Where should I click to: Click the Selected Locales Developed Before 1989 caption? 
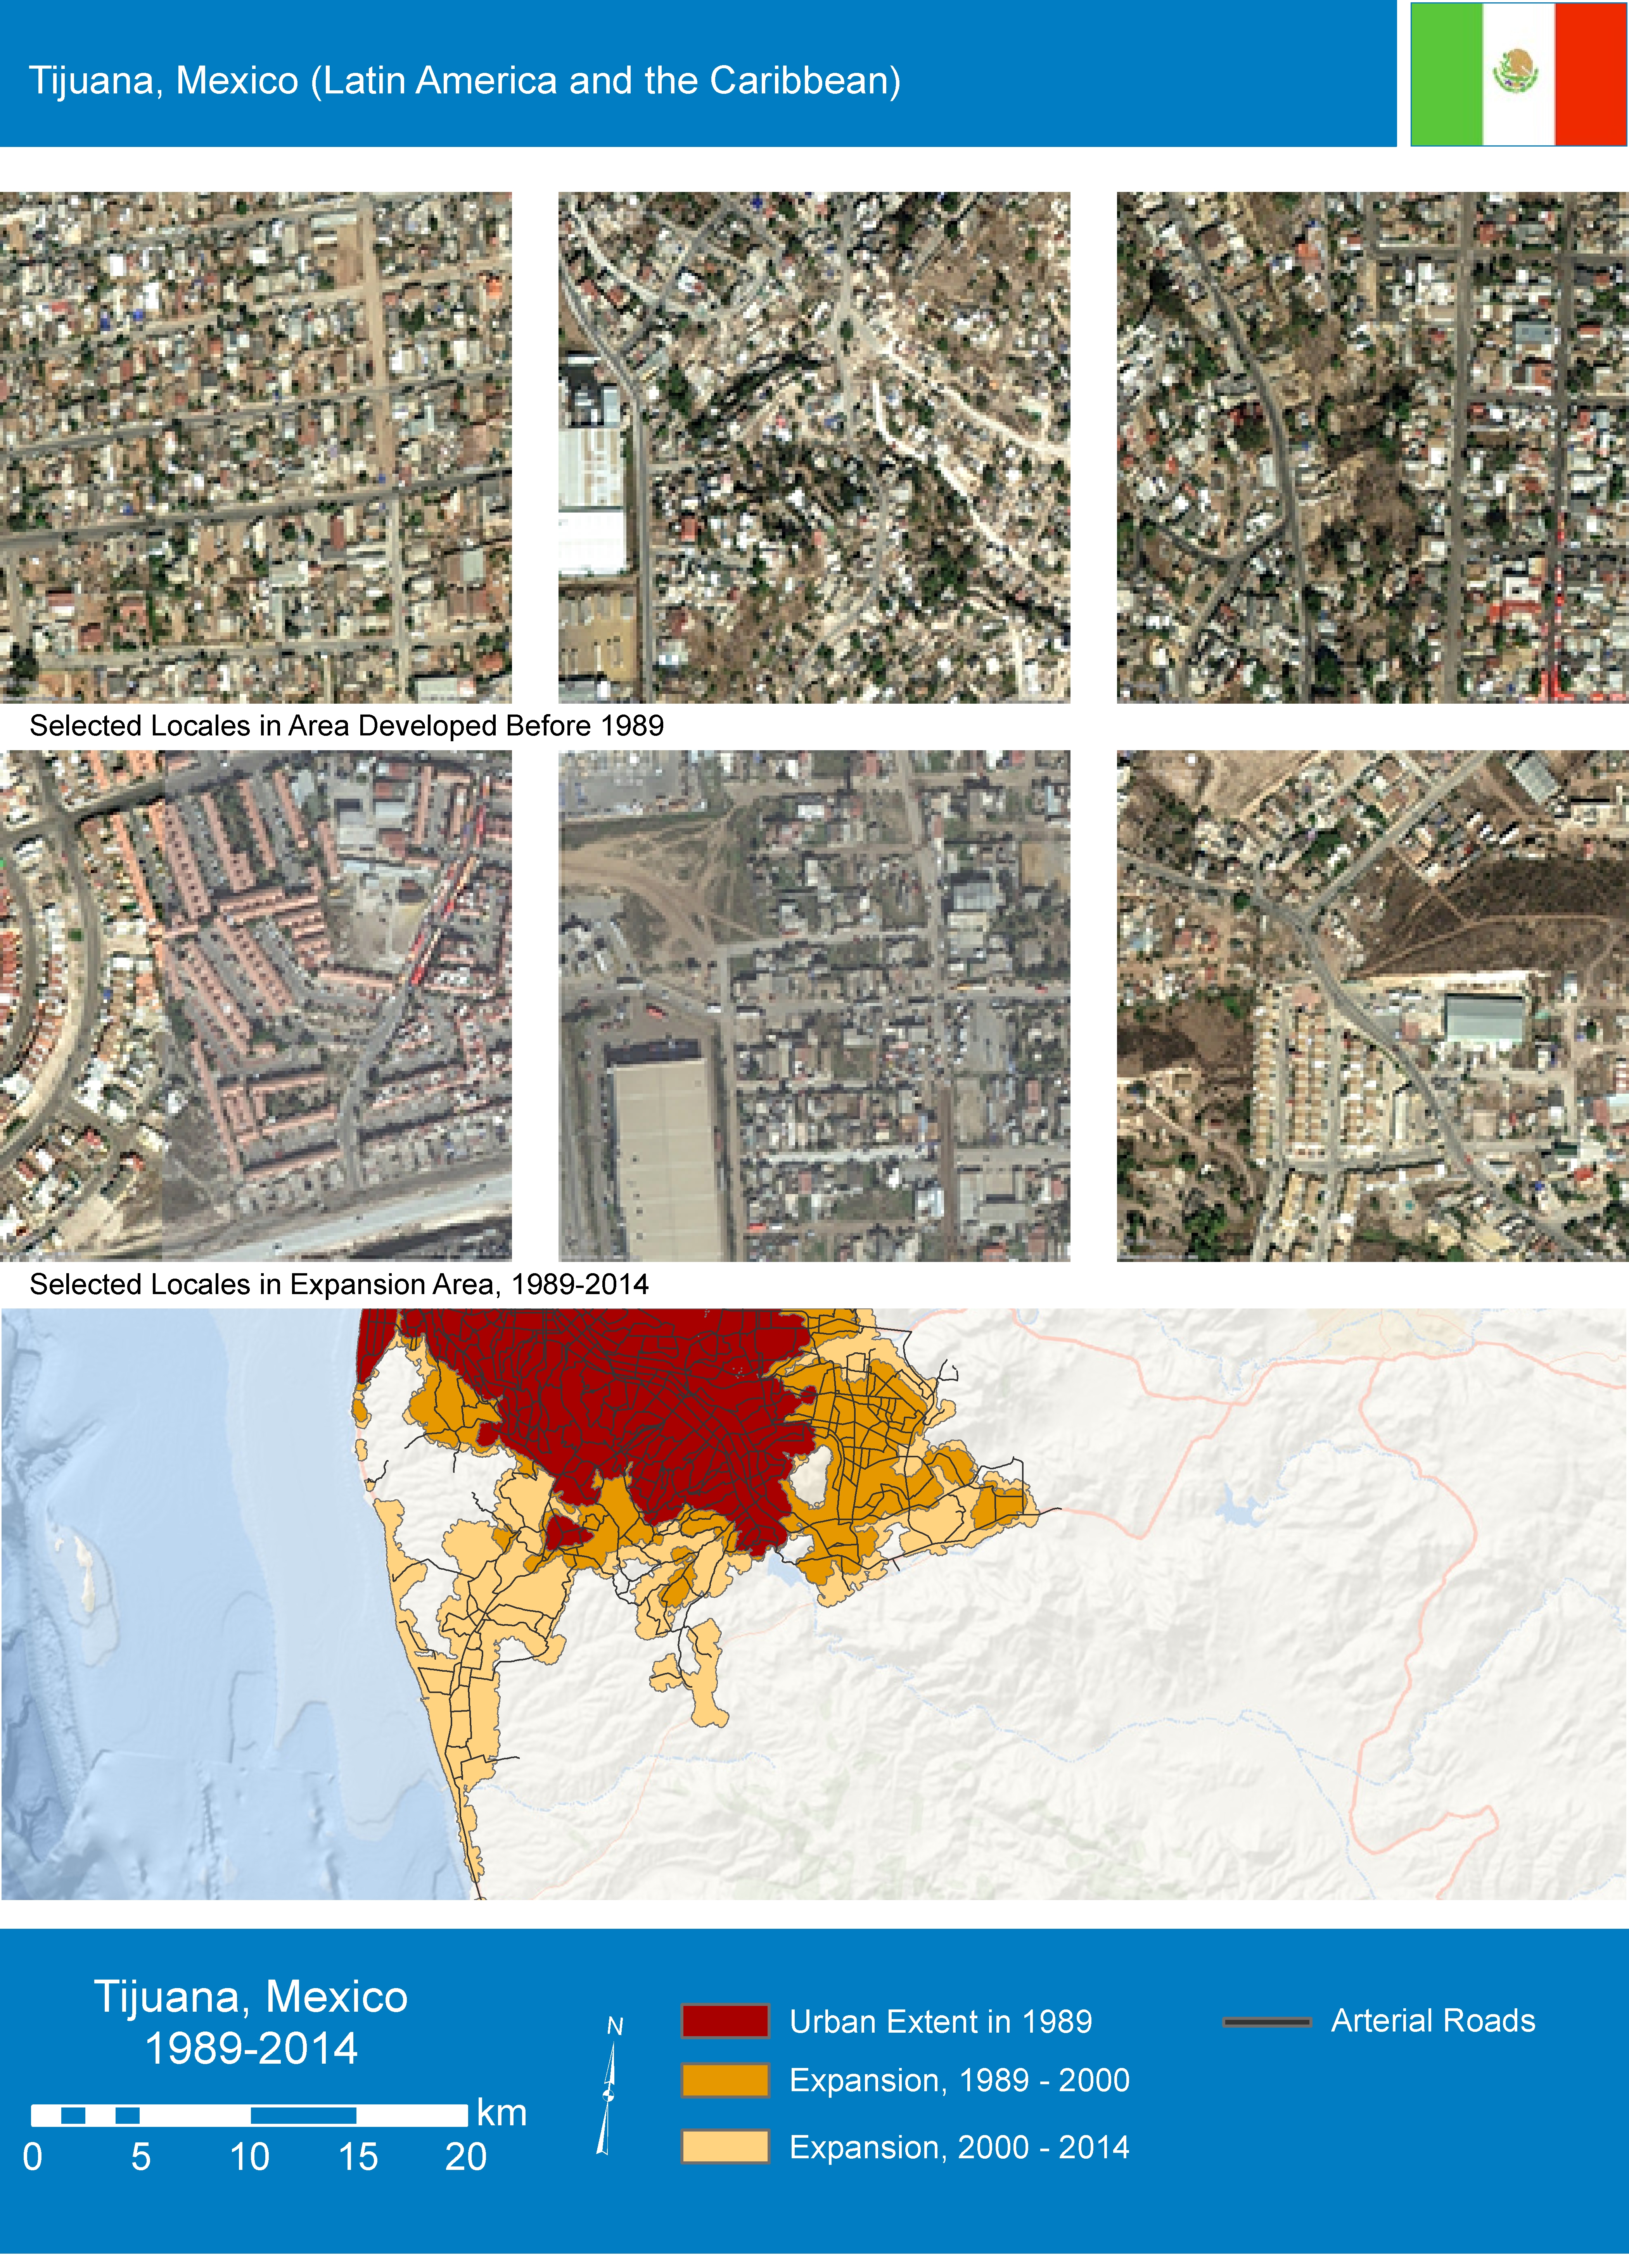coord(346,726)
